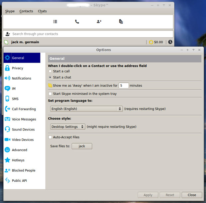Click the $0.00 credit balance

(158, 42)
